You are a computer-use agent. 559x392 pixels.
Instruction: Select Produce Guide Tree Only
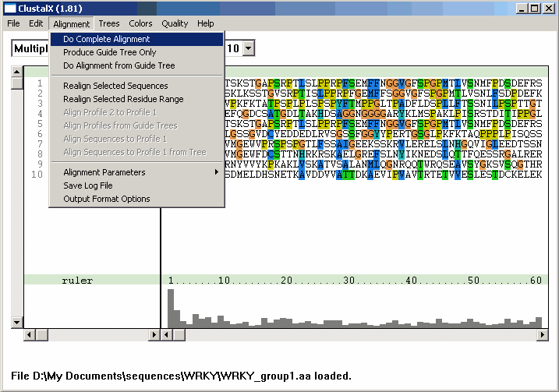point(137,52)
